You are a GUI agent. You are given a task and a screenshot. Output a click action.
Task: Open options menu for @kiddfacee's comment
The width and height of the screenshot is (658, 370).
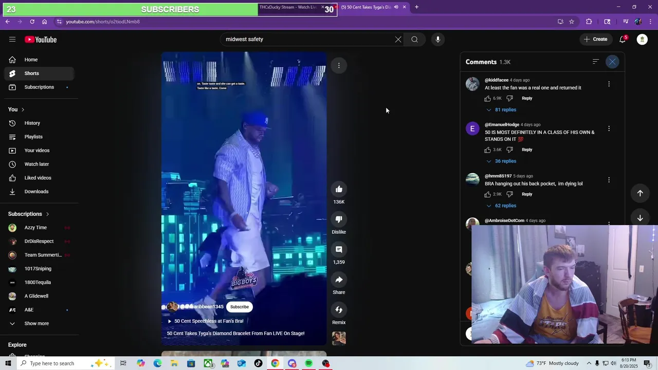click(609, 84)
